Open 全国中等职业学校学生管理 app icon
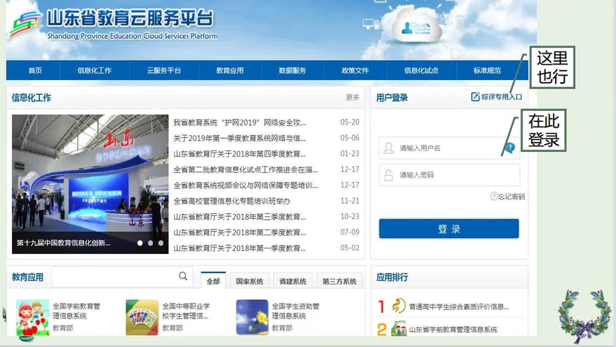This screenshot has width=616, height=347. click(x=142, y=317)
